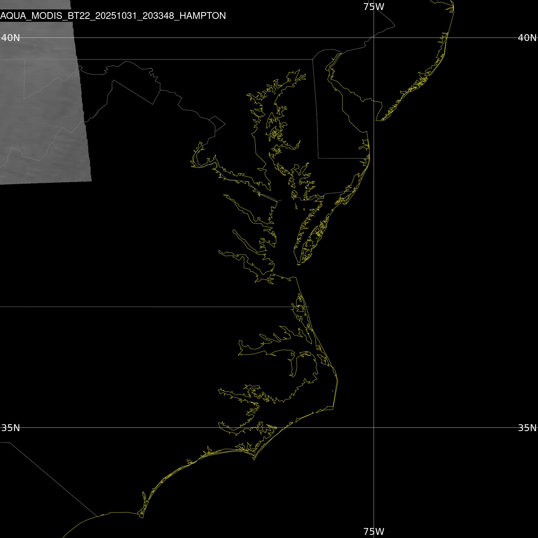Click the Cape Fear coastline tip
The height and width of the screenshot is (538, 538).
[143, 518]
